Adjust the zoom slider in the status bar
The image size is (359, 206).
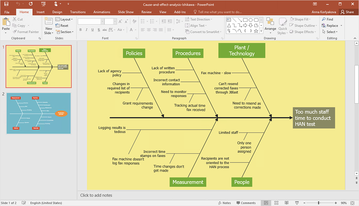[x=318, y=203]
